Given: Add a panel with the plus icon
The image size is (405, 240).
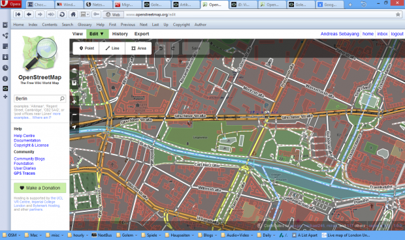Looking at the screenshot, I should tap(5, 97).
